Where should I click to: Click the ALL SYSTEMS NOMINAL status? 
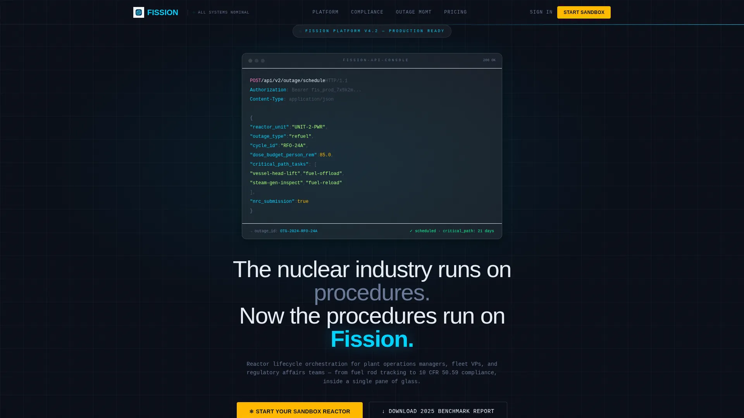coord(221,12)
